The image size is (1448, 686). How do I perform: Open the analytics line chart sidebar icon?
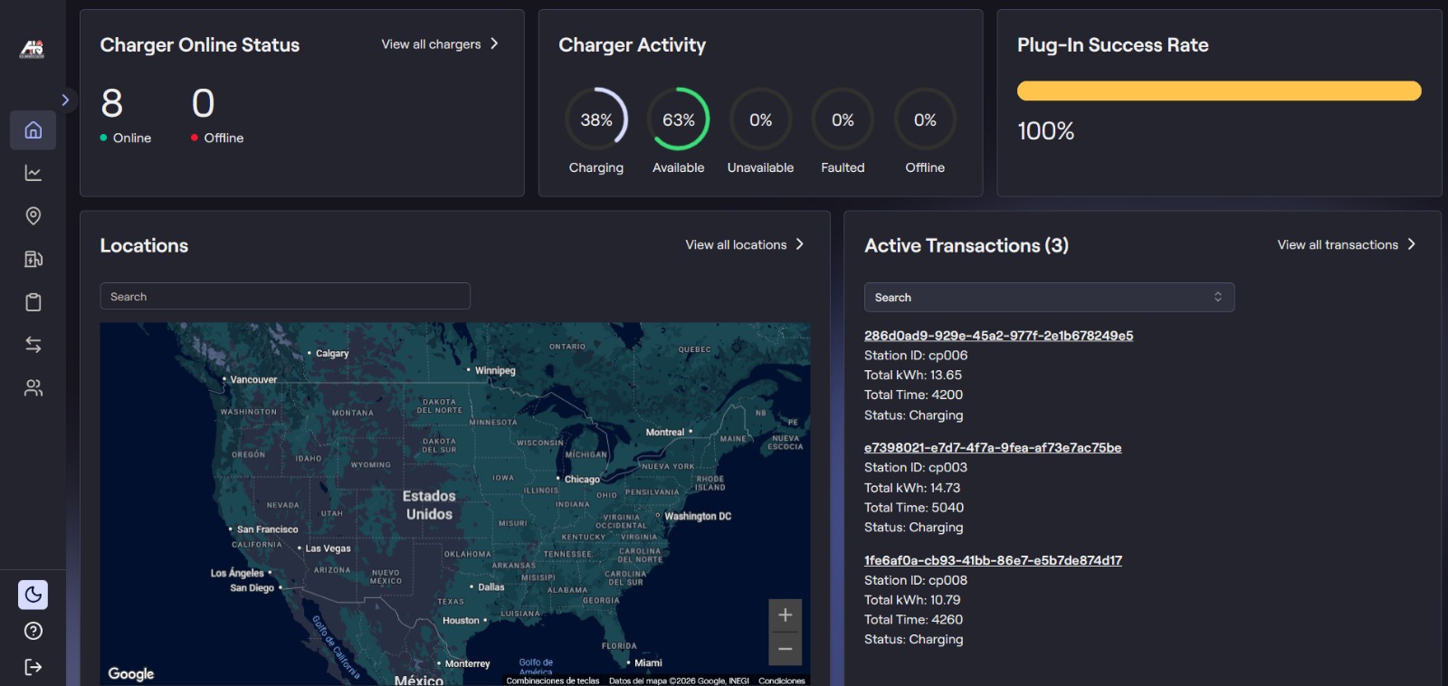point(33,173)
